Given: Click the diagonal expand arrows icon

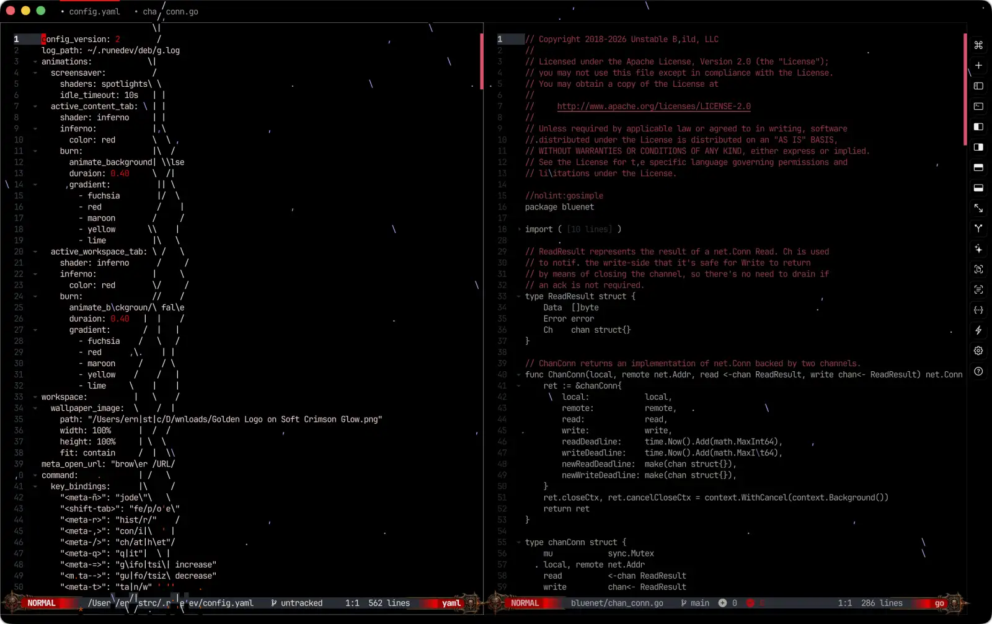Looking at the screenshot, I should click(x=978, y=208).
